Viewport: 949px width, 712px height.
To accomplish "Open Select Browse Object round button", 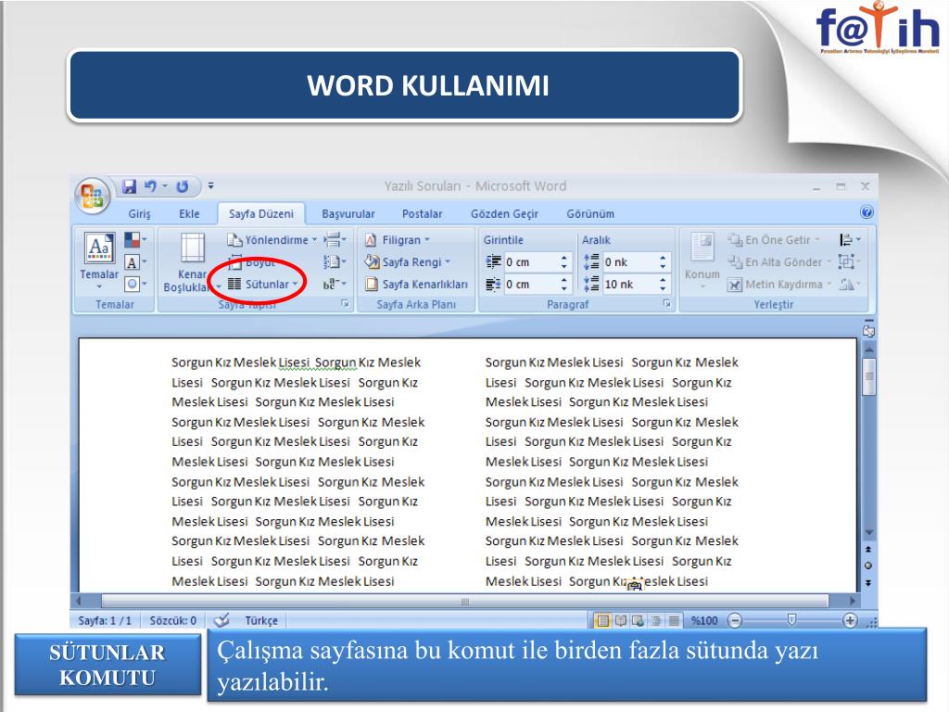I will [868, 566].
